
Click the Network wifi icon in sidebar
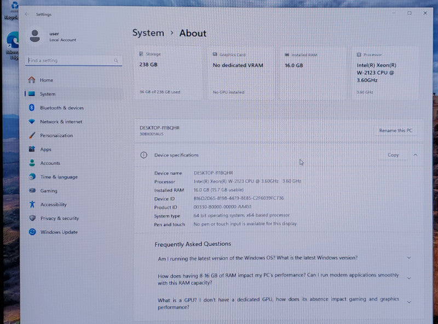pyautogui.click(x=32, y=121)
